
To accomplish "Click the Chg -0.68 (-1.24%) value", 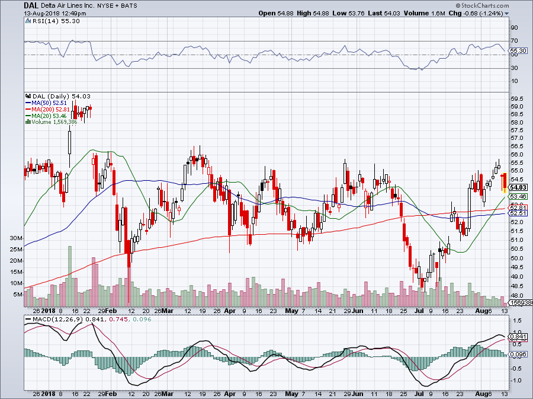I will [x=476, y=13].
